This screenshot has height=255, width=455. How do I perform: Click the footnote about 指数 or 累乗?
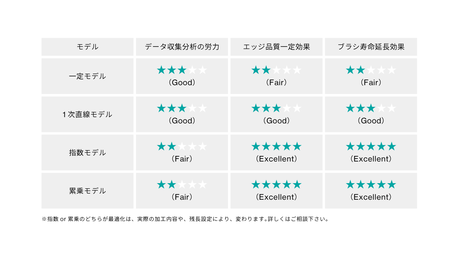[185, 219]
